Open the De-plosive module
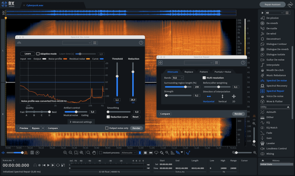 tap(273, 18)
